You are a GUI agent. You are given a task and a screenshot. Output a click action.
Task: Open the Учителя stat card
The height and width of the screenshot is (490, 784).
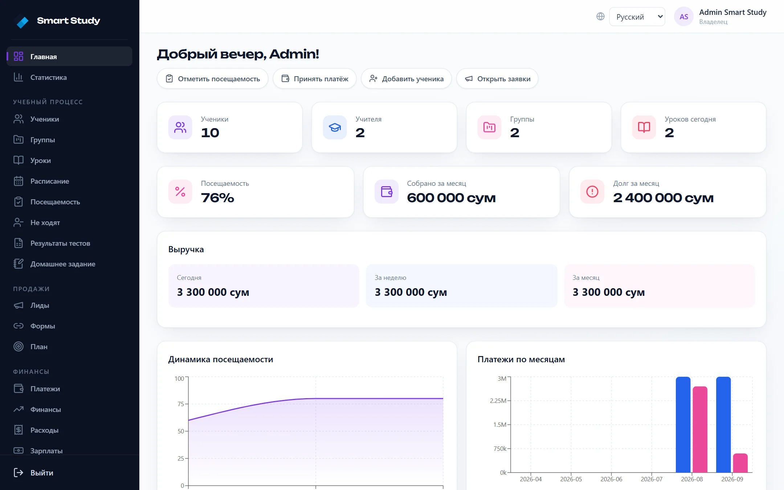pos(384,127)
